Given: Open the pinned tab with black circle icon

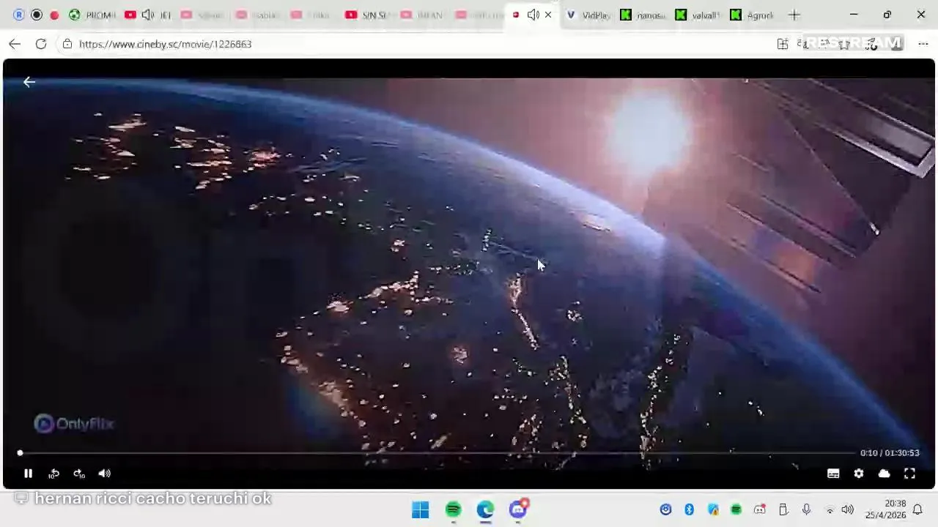Looking at the screenshot, I should click(37, 15).
